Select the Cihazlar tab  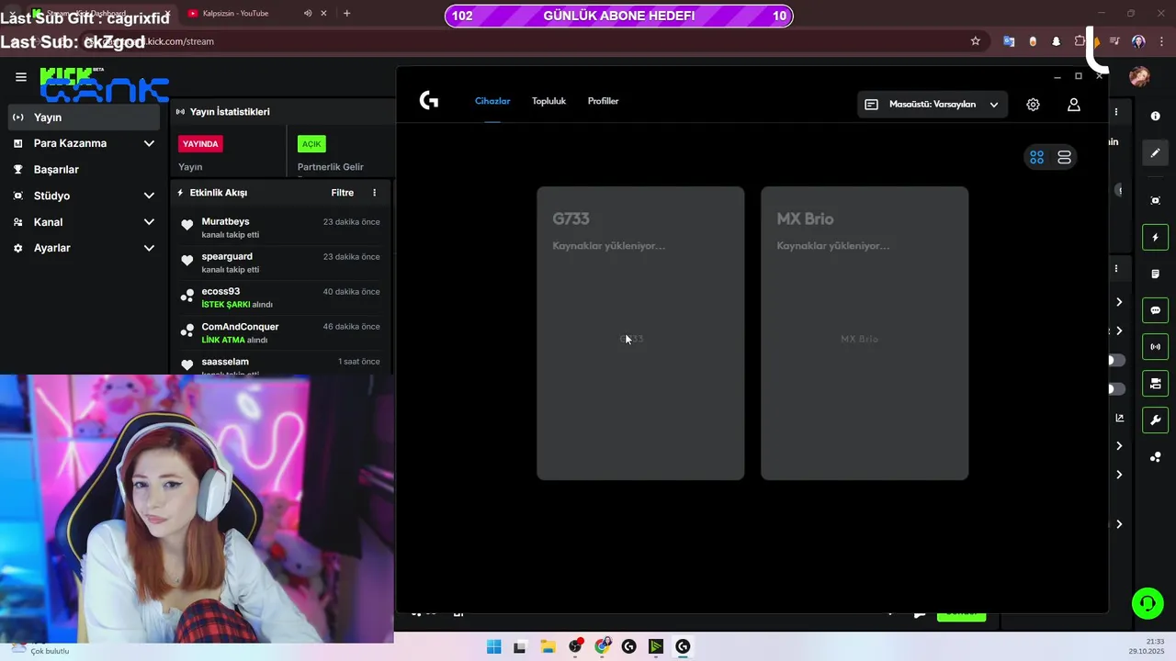pos(492,101)
